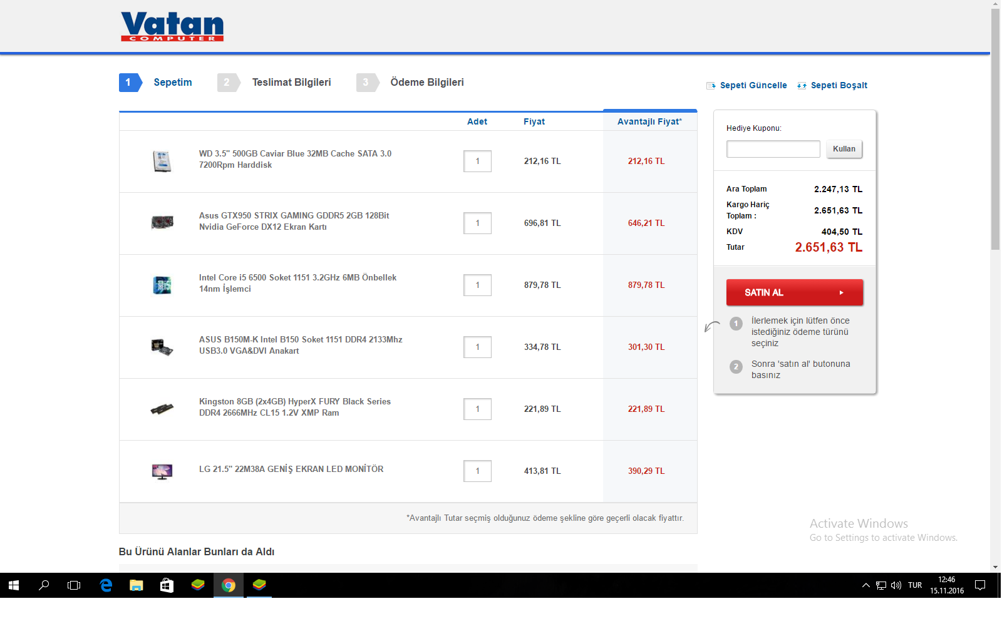This screenshot has height=641, width=1002.
Task: Click the Ara Toplam 2.247,13 TL value
Action: tap(838, 189)
